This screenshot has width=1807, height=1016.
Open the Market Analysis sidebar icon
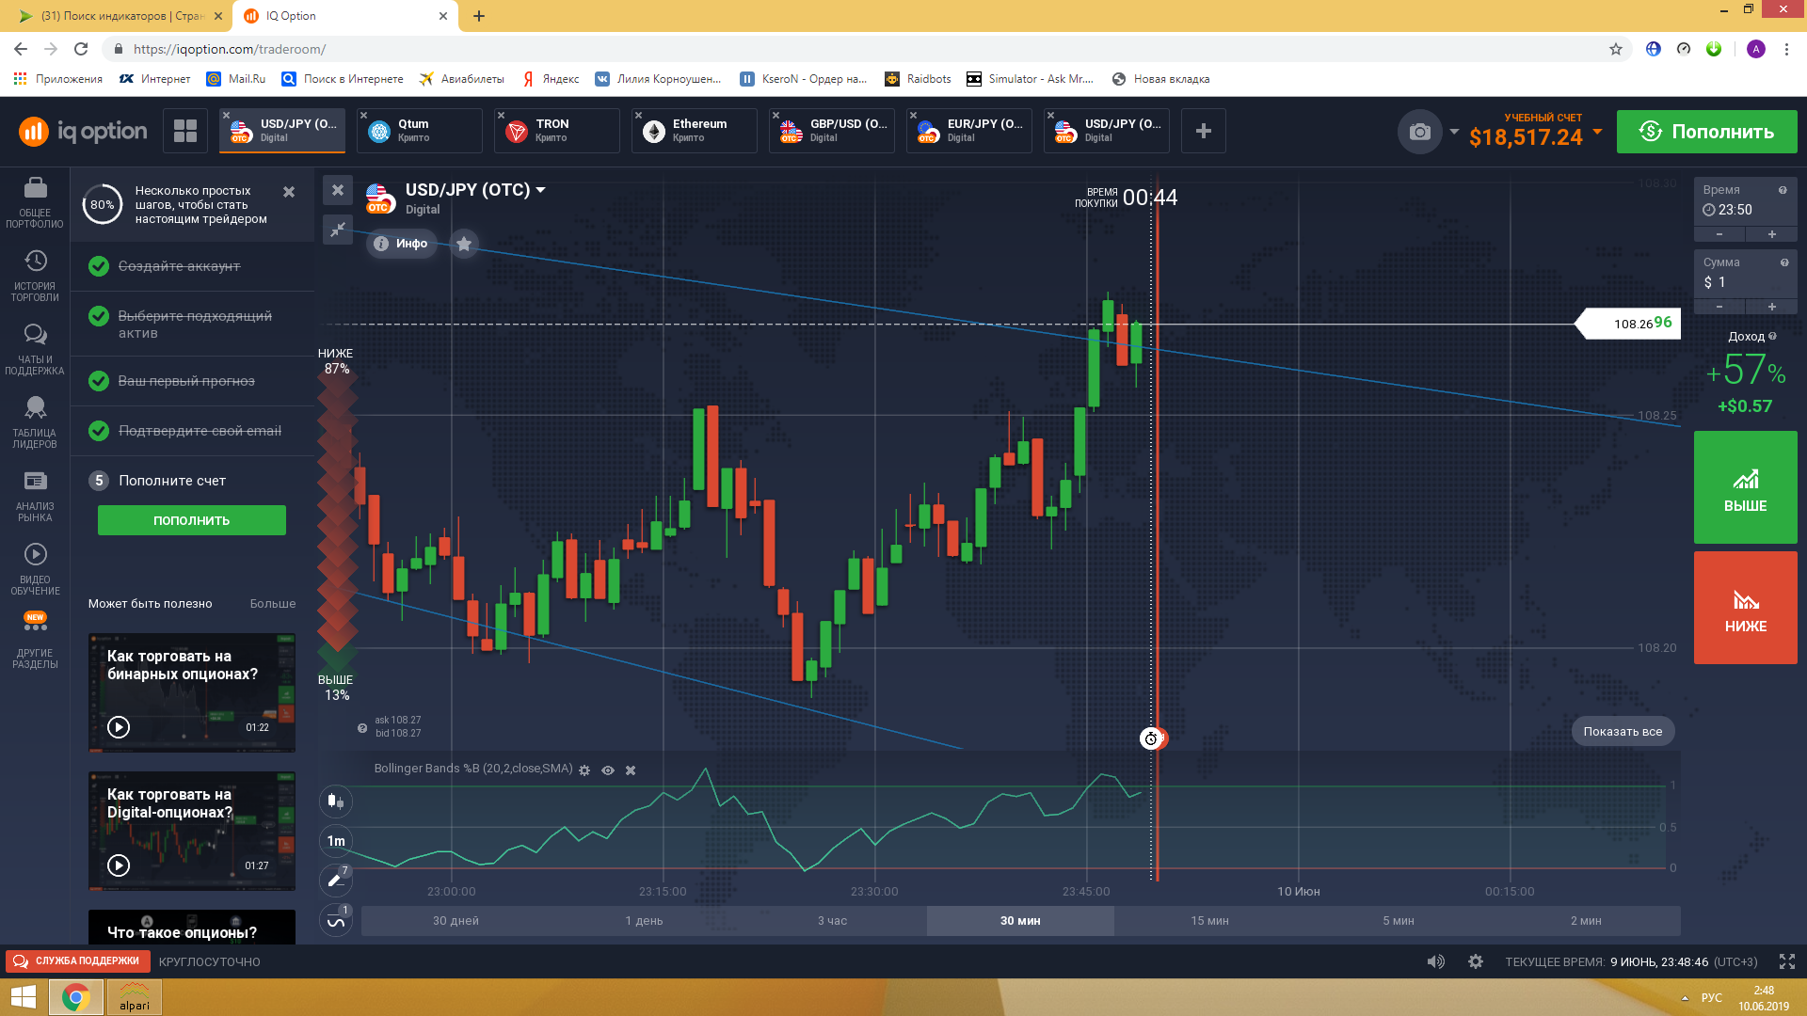pyautogui.click(x=35, y=496)
